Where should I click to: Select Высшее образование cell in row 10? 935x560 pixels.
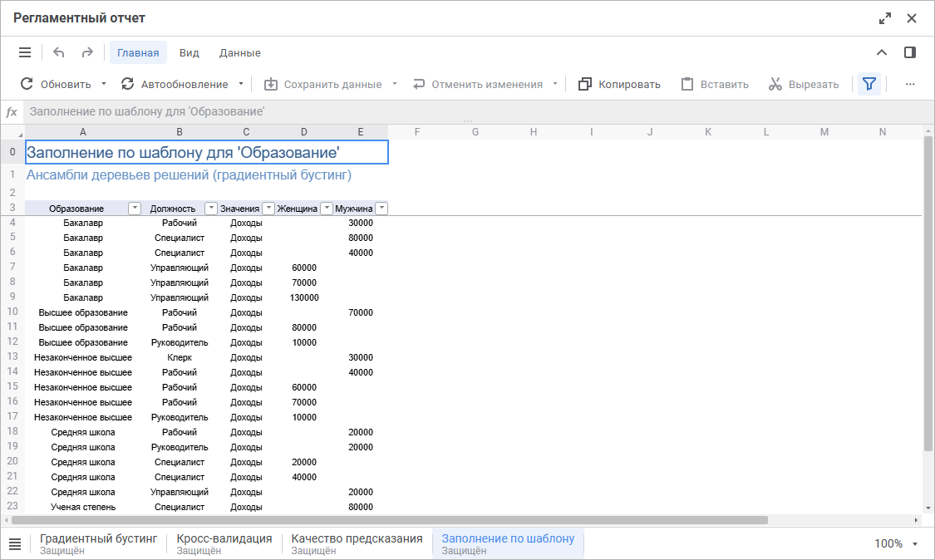83,312
